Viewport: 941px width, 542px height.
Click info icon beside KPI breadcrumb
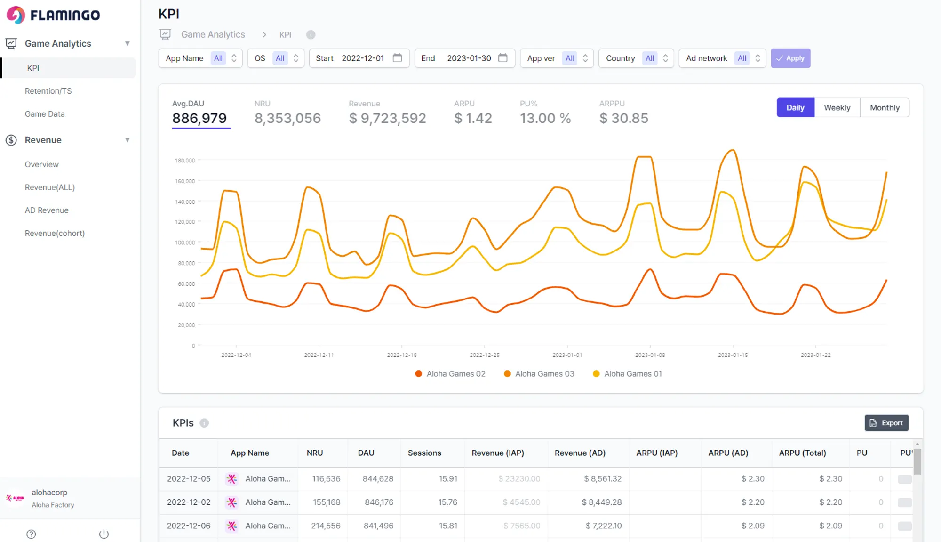[311, 35]
